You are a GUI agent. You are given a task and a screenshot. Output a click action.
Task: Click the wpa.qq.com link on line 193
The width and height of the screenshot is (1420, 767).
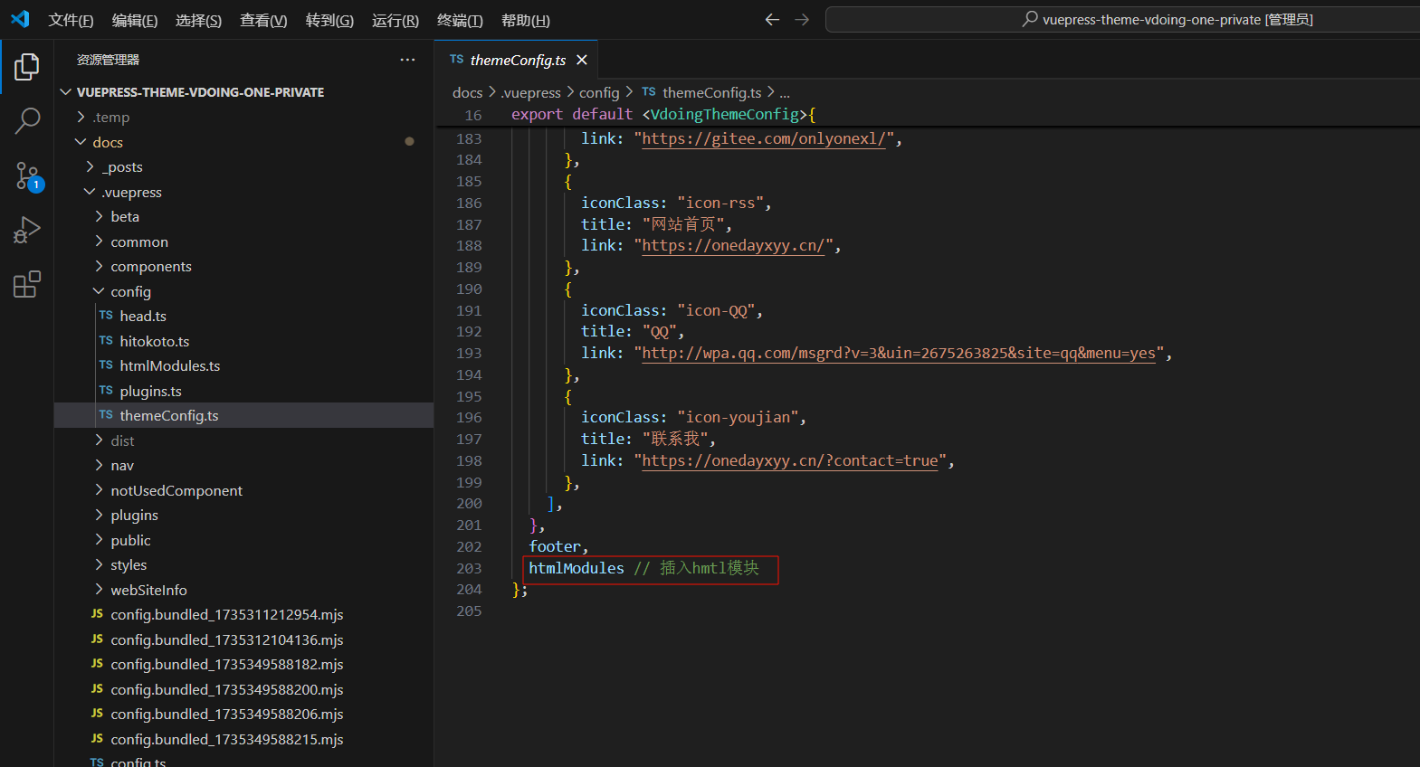point(899,353)
